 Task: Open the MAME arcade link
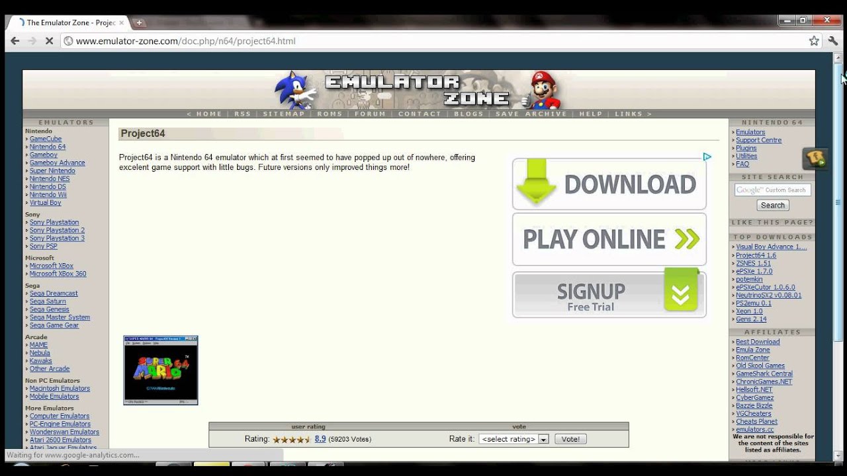point(38,345)
